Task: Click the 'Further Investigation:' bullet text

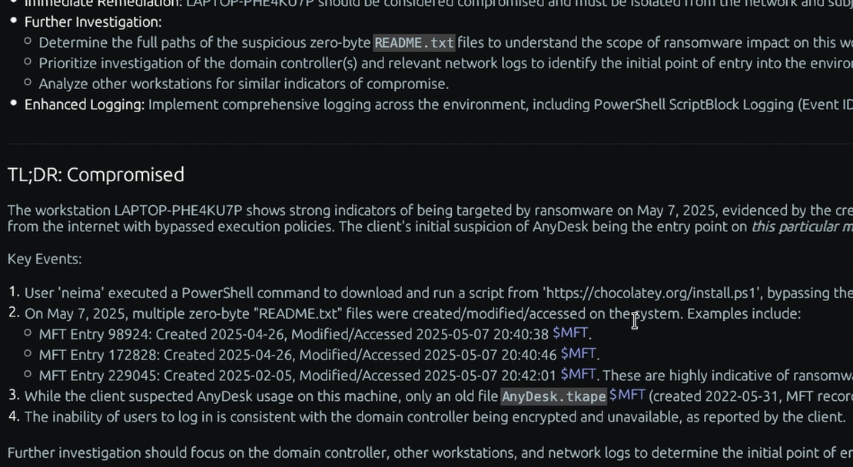Action: (x=93, y=22)
